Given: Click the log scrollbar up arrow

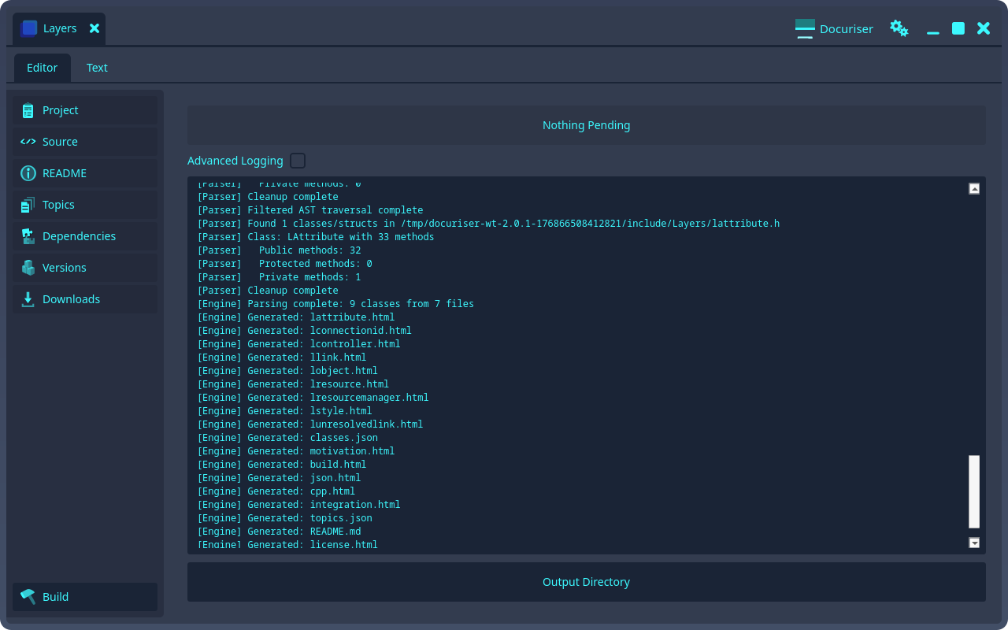Looking at the screenshot, I should (974, 188).
